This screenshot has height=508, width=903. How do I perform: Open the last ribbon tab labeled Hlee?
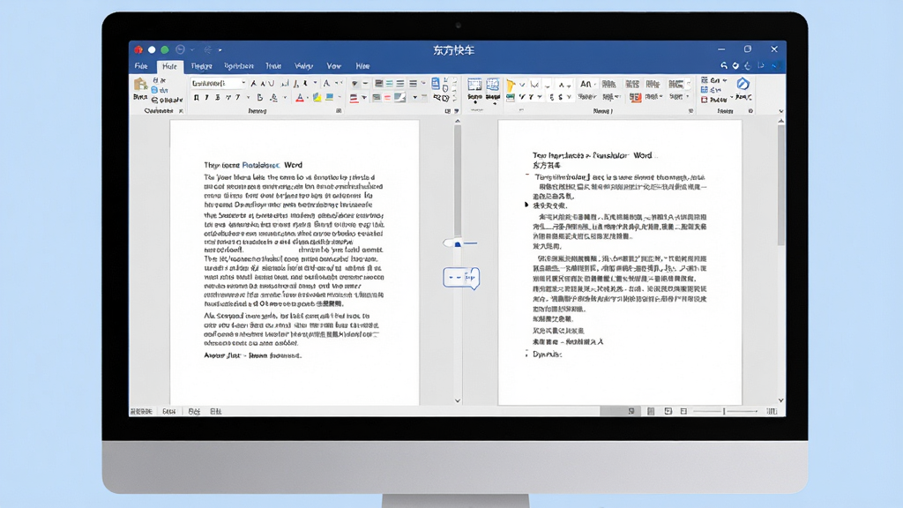click(362, 66)
